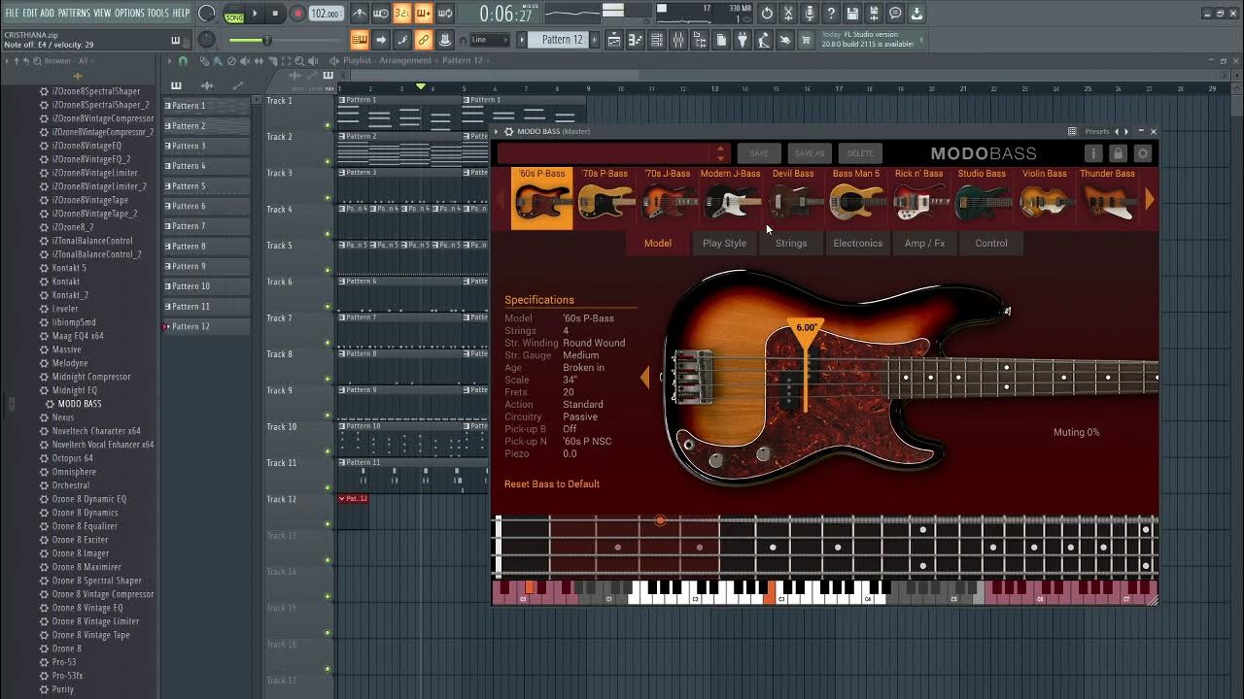The width and height of the screenshot is (1244, 699).
Task: Open the OPTIONS menu
Action: (x=129, y=13)
